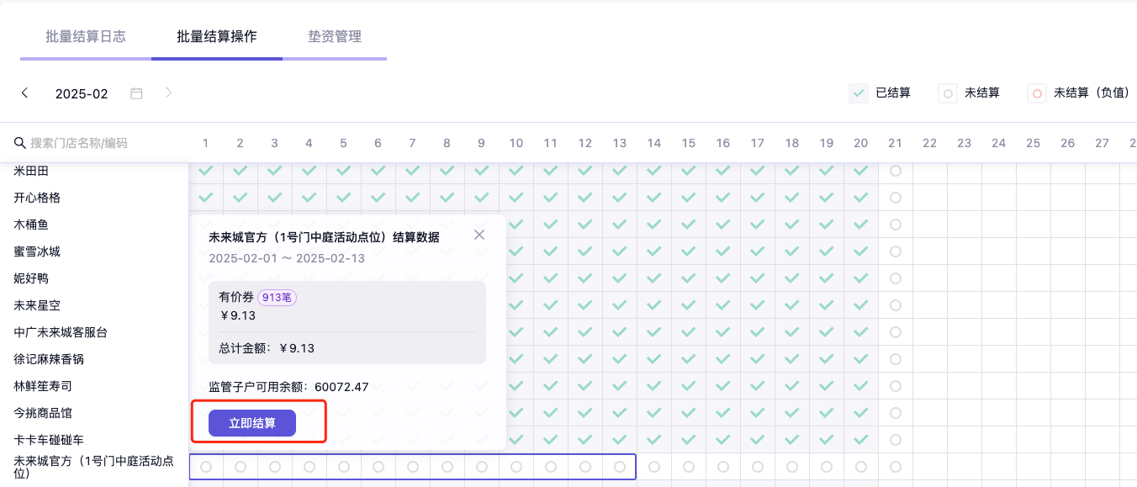
Task: Select the 蜜雪冰城 store row
Action: click(37, 251)
